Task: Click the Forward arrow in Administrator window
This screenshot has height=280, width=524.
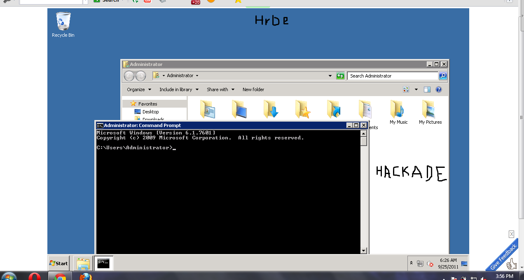Action: tap(140, 76)
